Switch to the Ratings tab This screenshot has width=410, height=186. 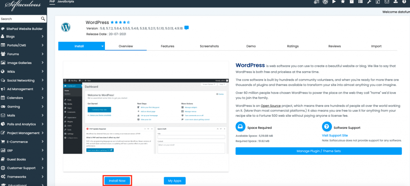click(x=293, y=46)
